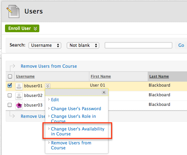187x155 pixels.
Task: Click the bbuser01 options chevron button
Action: pos(48,86)
